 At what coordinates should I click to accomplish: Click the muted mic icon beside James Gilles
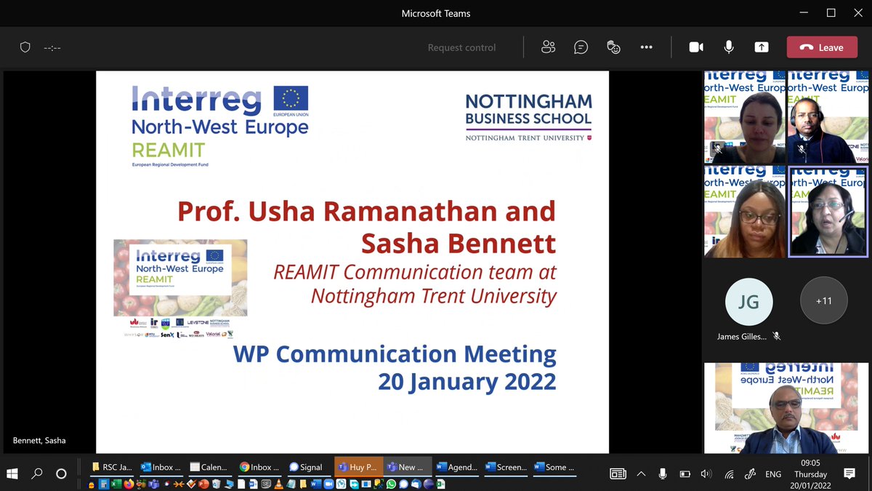777,336
